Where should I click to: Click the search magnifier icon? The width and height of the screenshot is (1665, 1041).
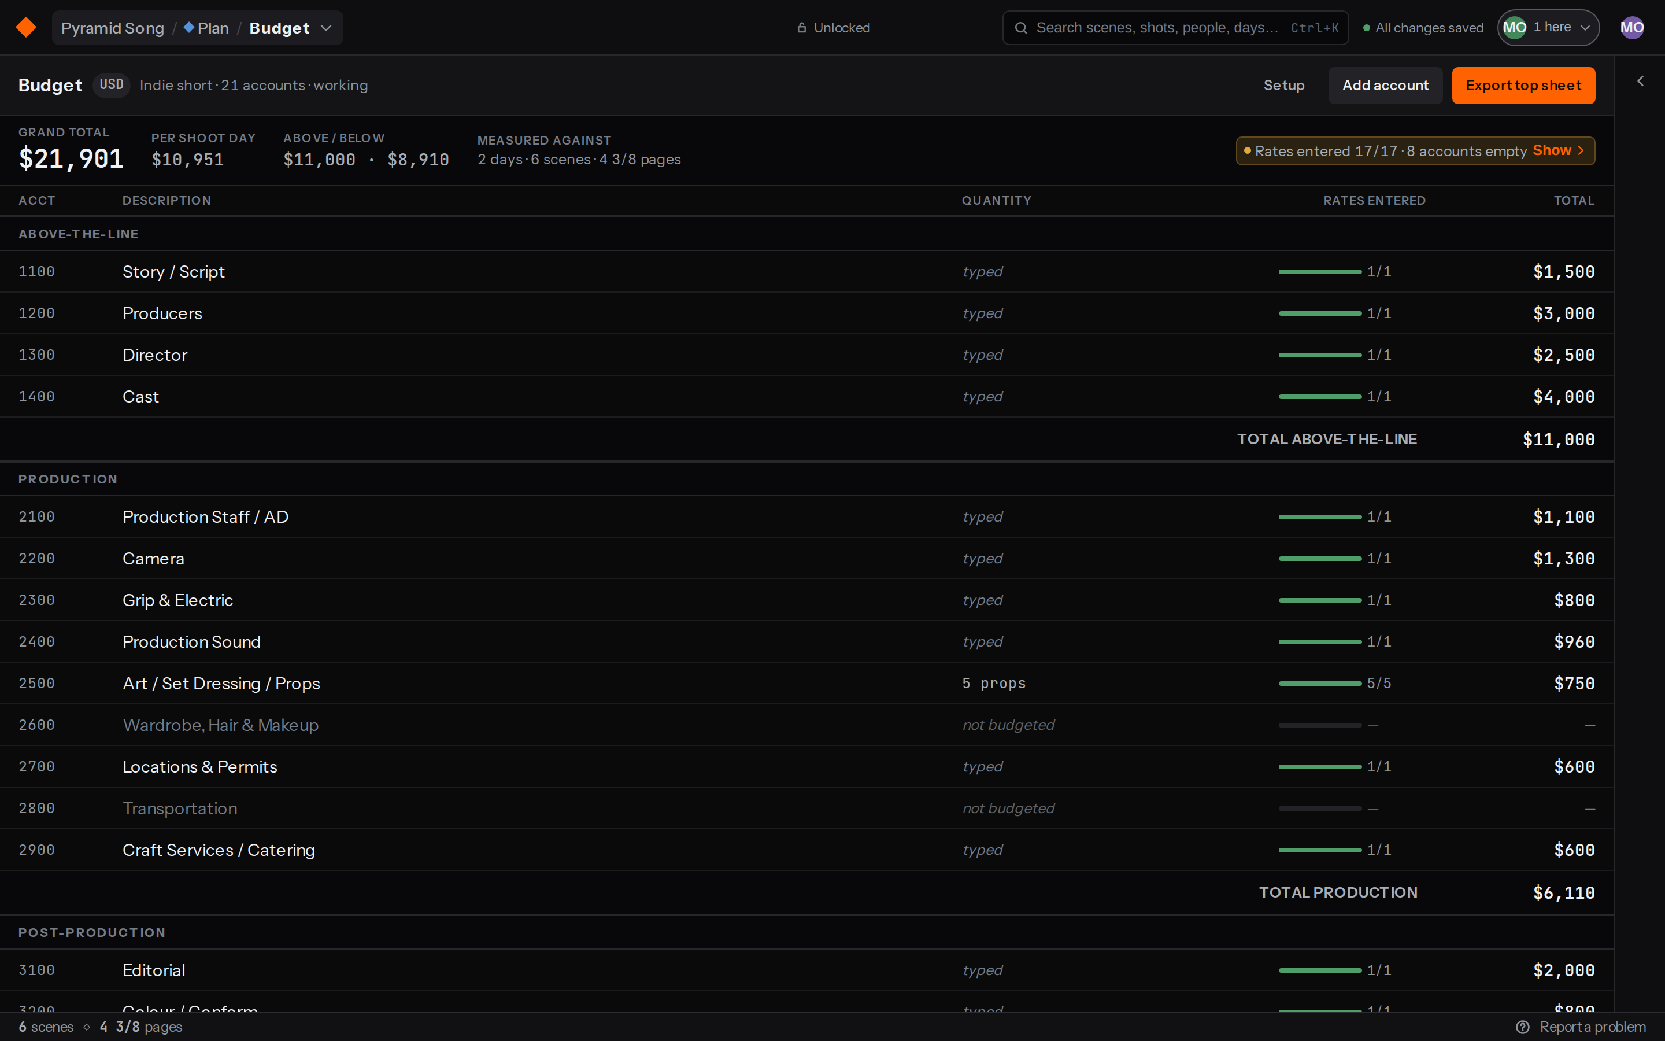pos(1021,28)
